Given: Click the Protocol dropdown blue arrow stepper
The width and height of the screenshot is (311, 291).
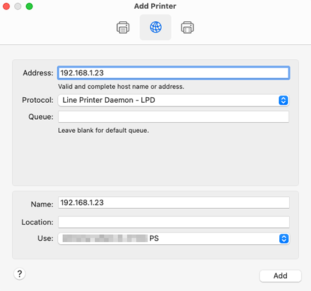Looking at the screenshot, I should click(x=283, y=100).
